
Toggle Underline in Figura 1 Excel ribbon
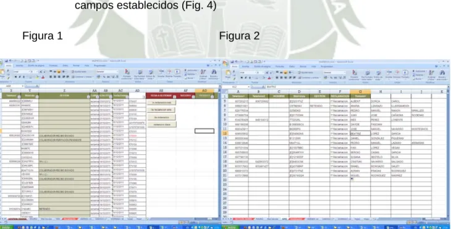click(x=23, y=77)
